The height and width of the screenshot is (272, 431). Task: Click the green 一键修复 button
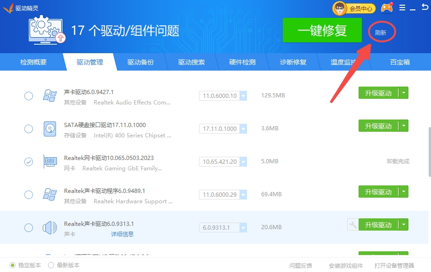pos(322,31)
